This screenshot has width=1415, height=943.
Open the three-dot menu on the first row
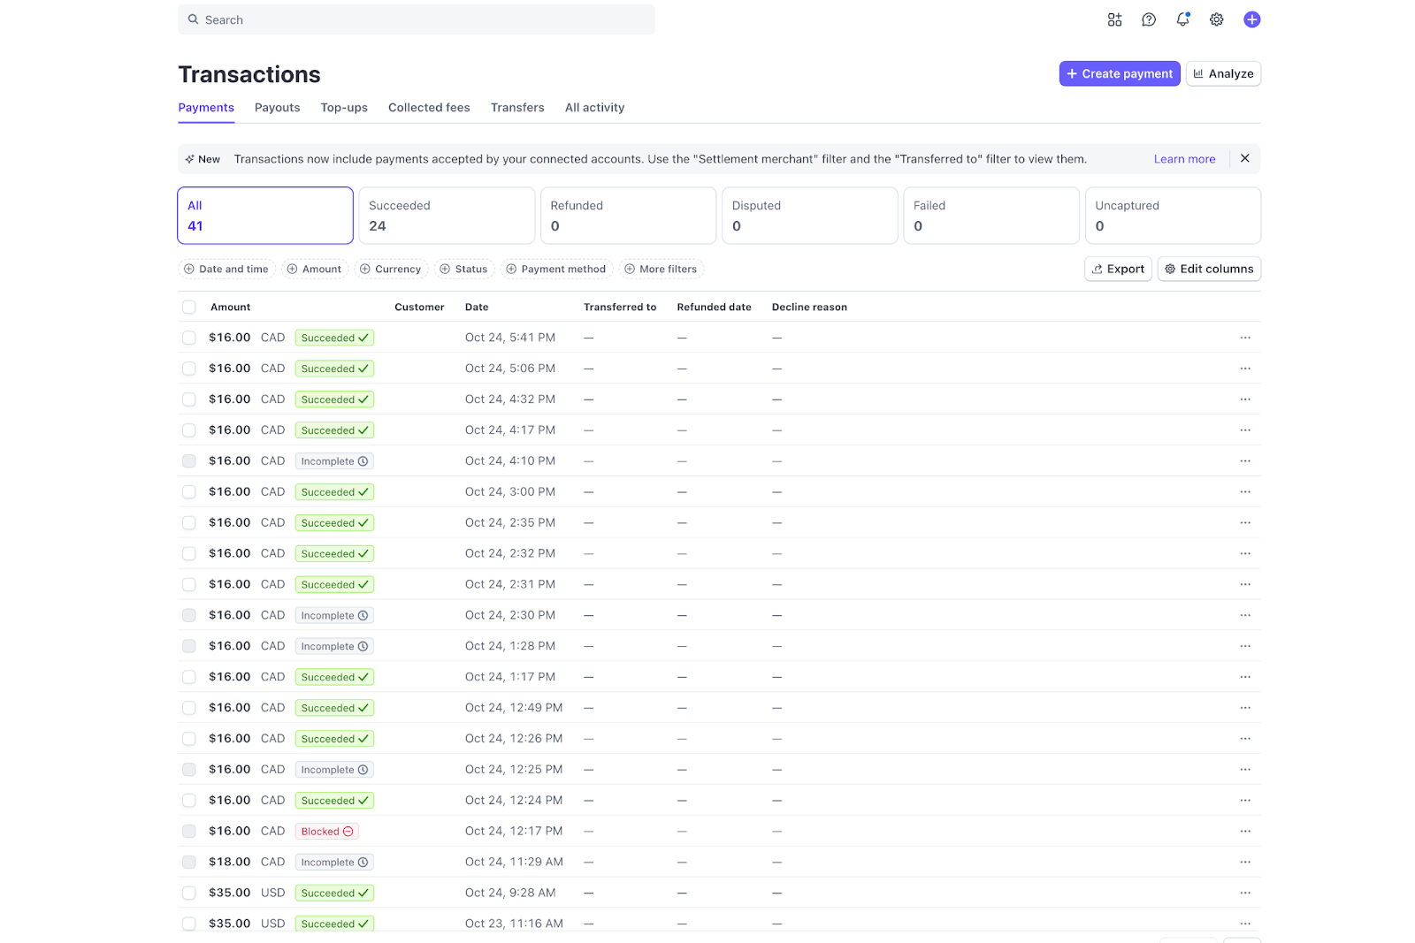1245,337
